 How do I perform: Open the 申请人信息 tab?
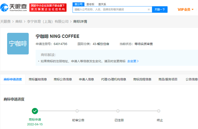coord(86,80)
